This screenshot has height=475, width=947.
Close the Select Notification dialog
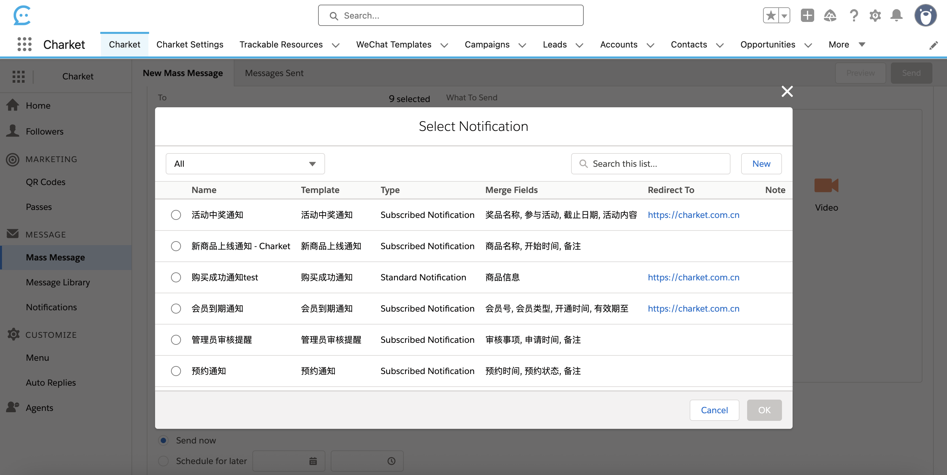pyautogui.click(x=787, y=91)
